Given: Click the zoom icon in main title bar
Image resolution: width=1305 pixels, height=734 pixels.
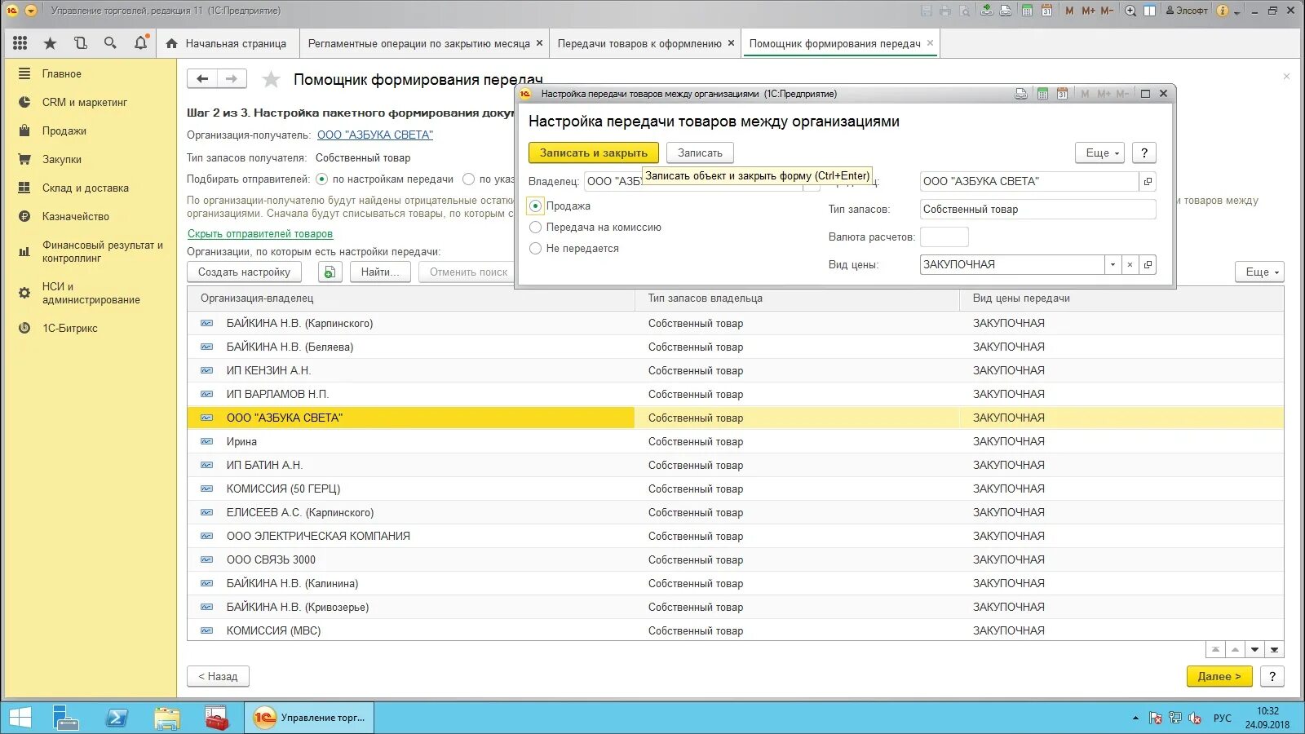Looking at the screenshot, I should [x=1130, y=11].
